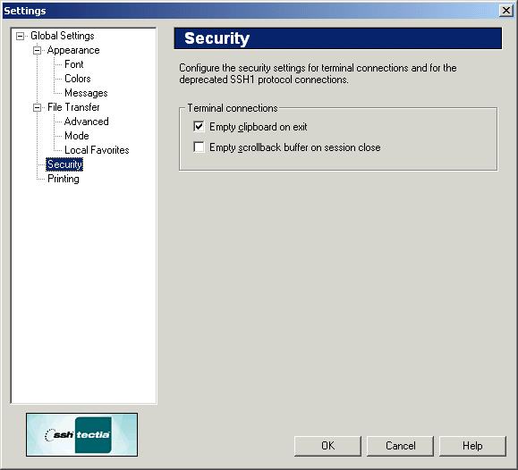The image size is (518, 470).
Task: Open the Local Favorites page
Action: [x=97, y=150]
